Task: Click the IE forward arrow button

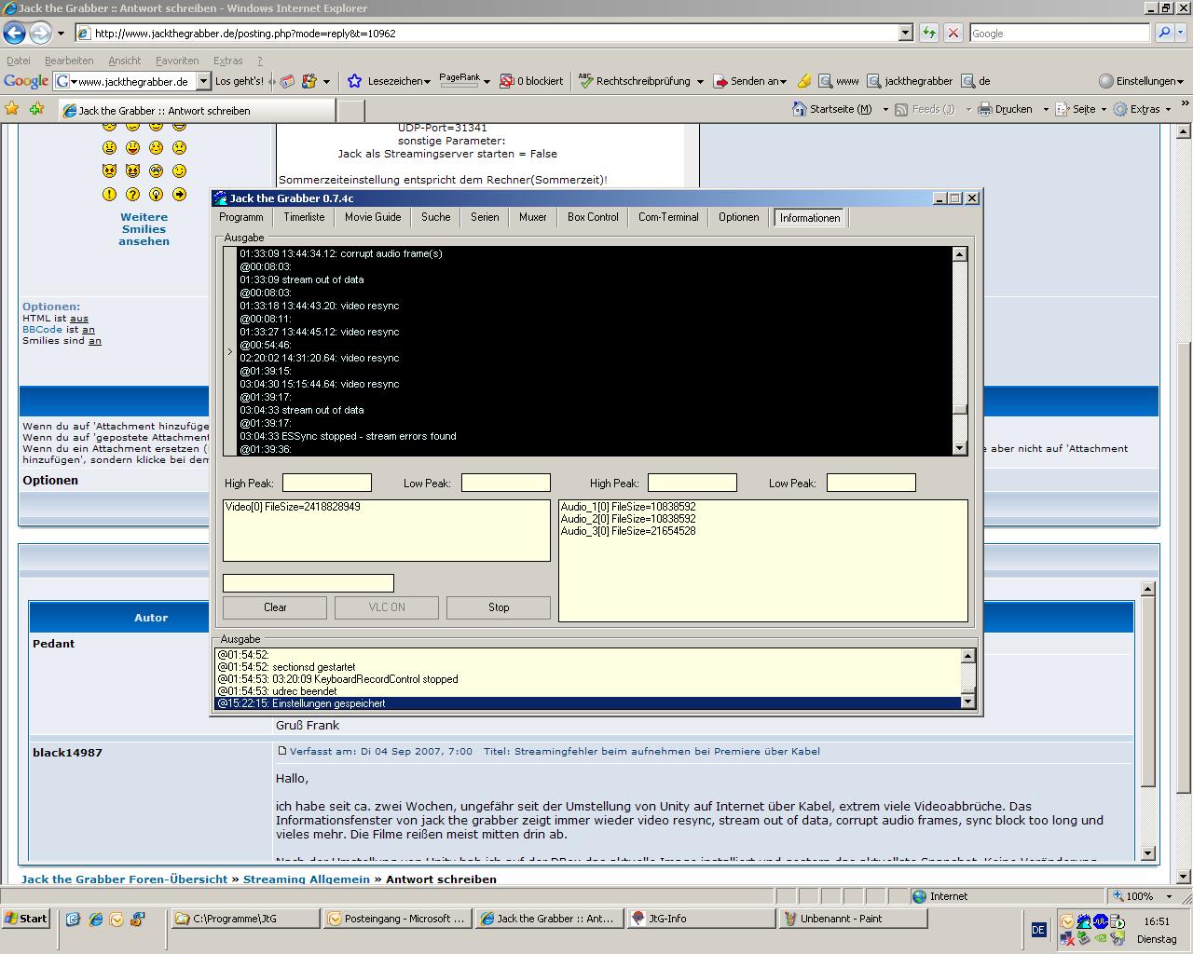Action: 40,34
